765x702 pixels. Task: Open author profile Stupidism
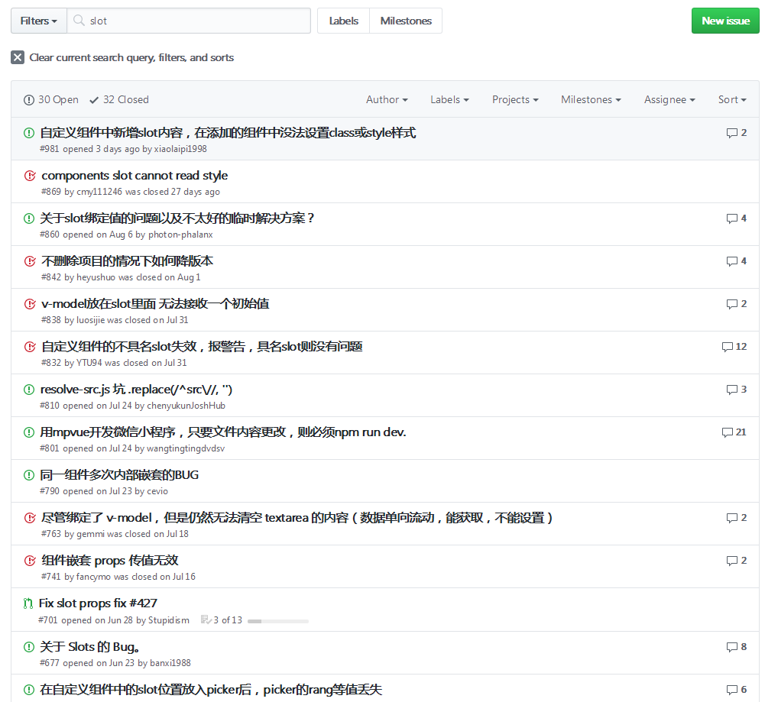tap(169, 620)
